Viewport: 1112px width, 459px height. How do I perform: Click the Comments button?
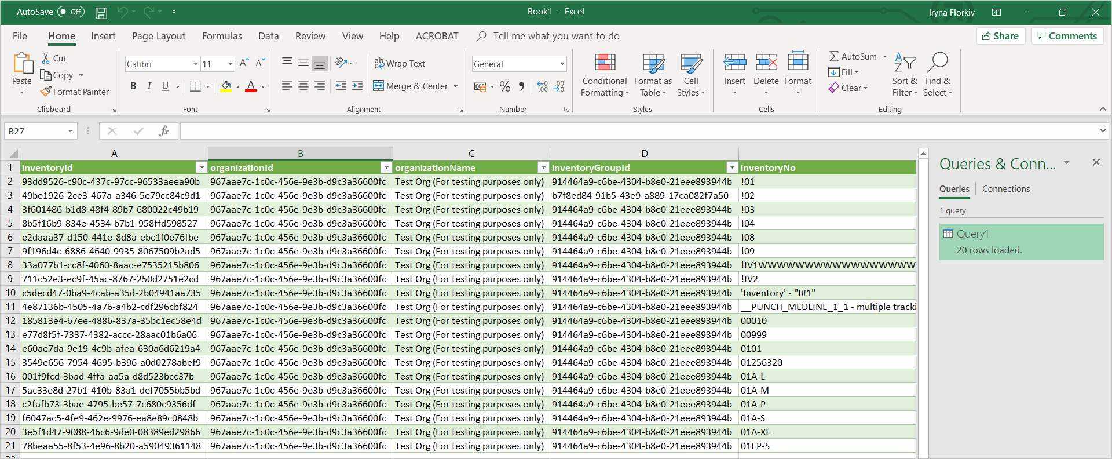[x=1067, y=36]
